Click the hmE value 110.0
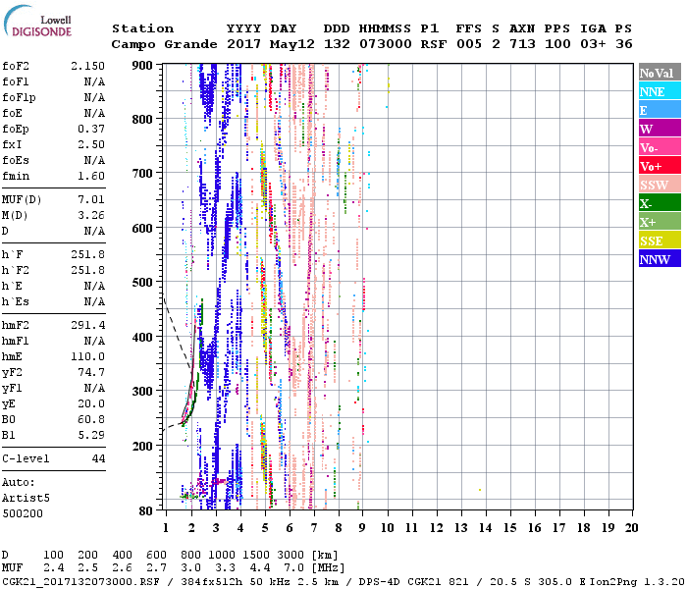 coord(88,356)
